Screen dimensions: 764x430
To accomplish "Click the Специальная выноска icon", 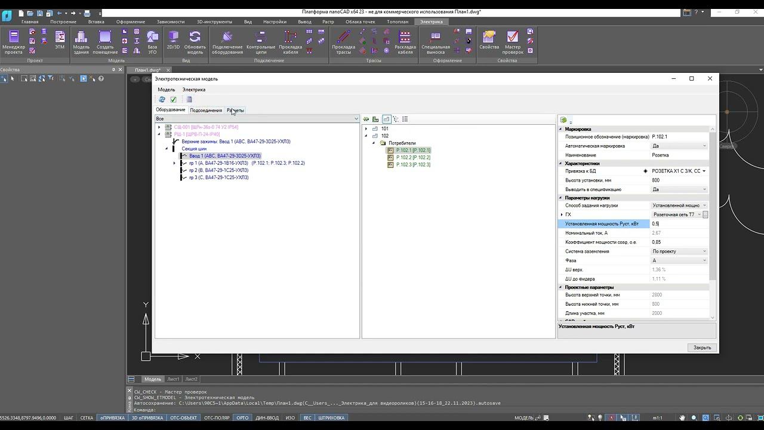I will point(435,42).
